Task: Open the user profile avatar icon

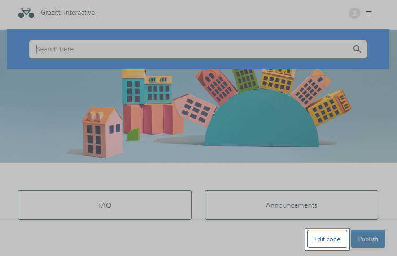Action: point(354,13)
